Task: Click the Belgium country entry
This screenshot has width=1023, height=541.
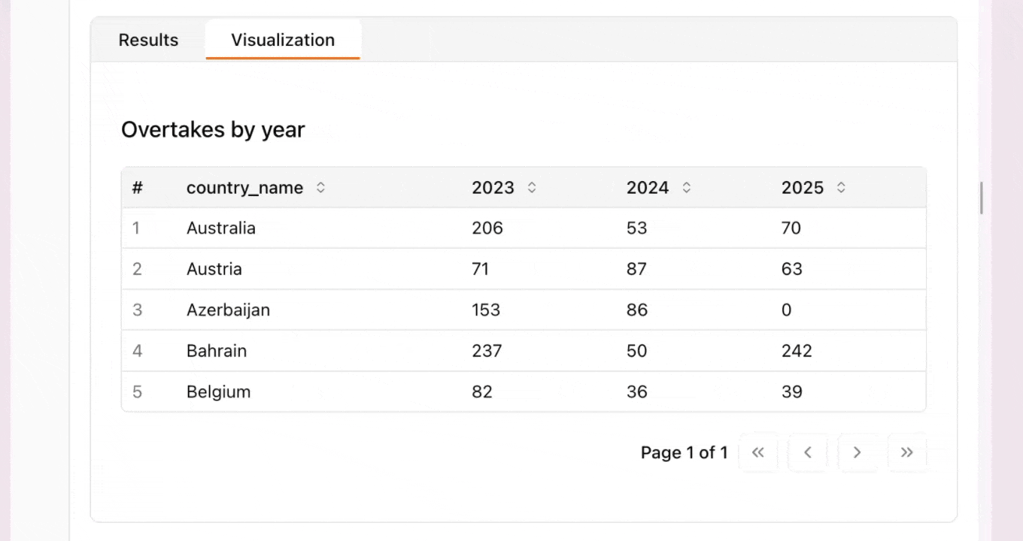Action: [218, 391]
